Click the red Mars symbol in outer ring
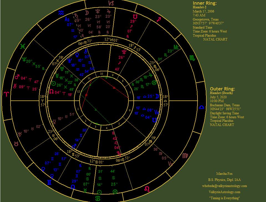 17,77
